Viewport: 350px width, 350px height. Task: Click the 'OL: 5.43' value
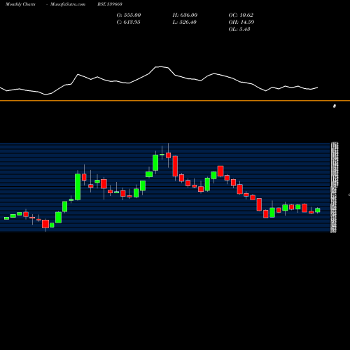(239, 29)
